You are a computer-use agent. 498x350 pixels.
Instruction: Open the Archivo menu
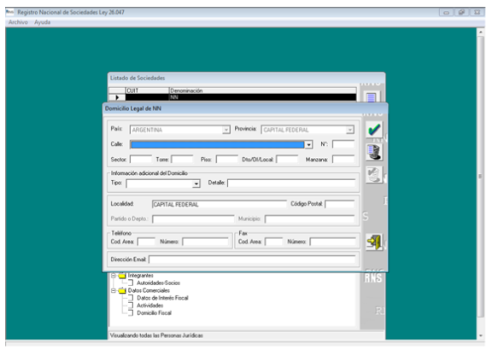tap(18, 22)
